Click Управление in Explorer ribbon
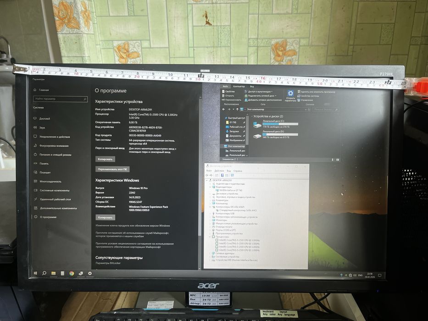The width and height of the screenshot is (428, 321). [305, 100]
